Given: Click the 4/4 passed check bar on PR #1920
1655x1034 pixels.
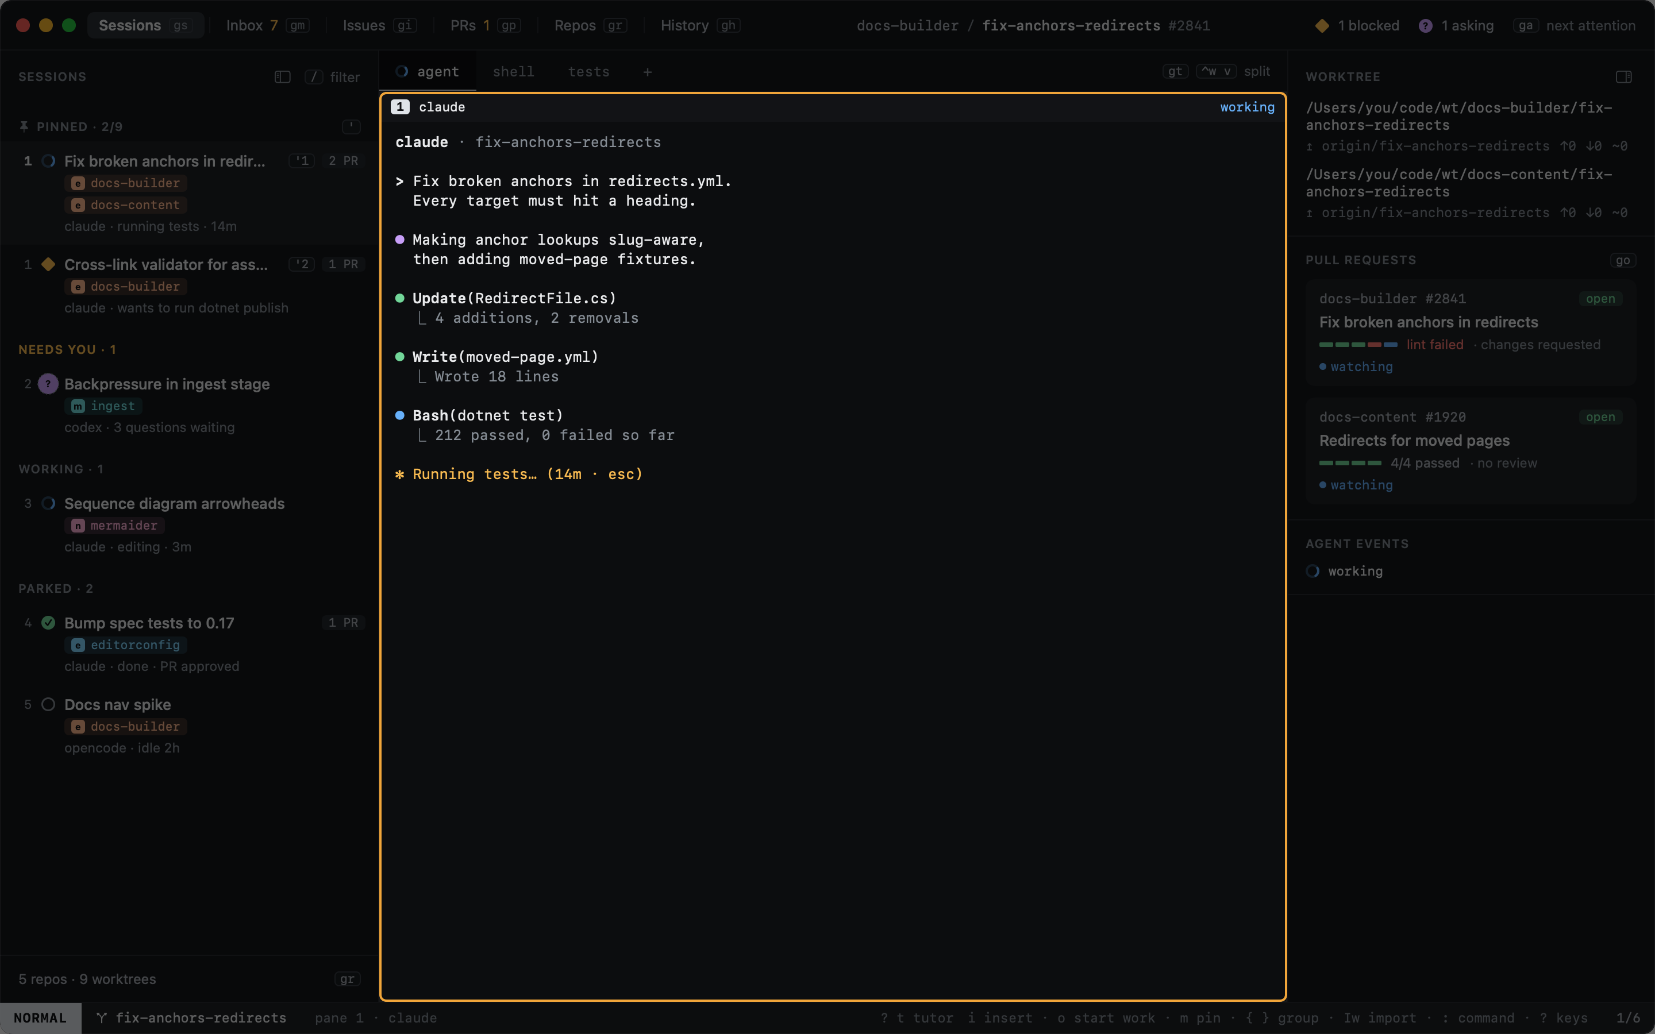Looking at the screenshot, I should point(1350,463).
